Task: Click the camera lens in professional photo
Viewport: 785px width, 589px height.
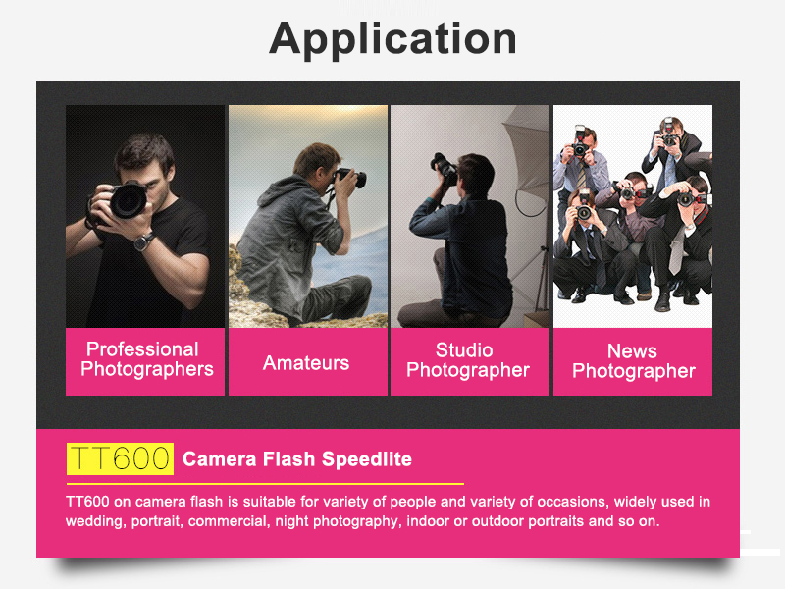Action: [129, 200]
